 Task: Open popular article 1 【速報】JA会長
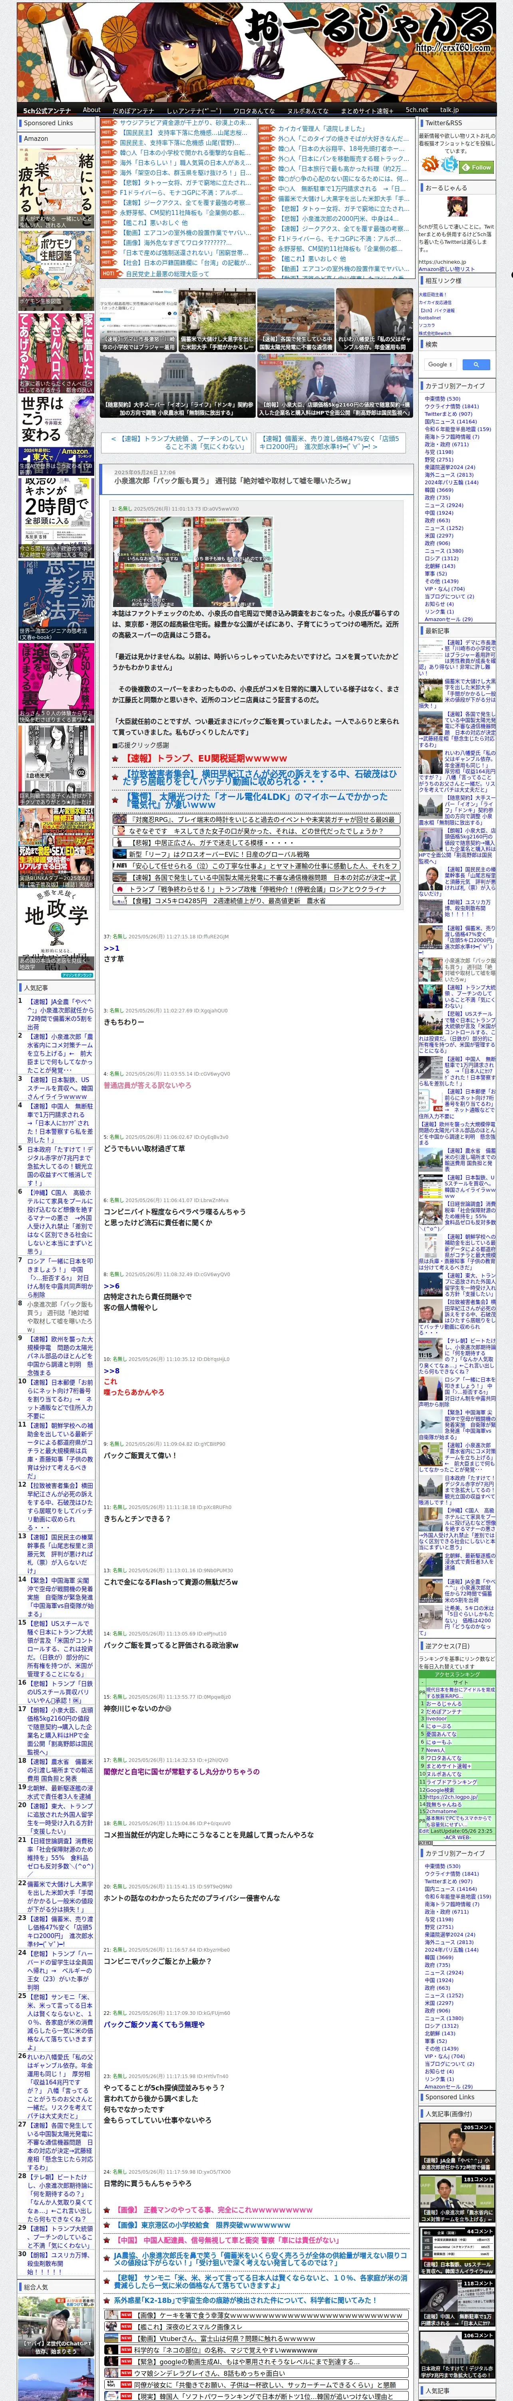[60, 1013]
